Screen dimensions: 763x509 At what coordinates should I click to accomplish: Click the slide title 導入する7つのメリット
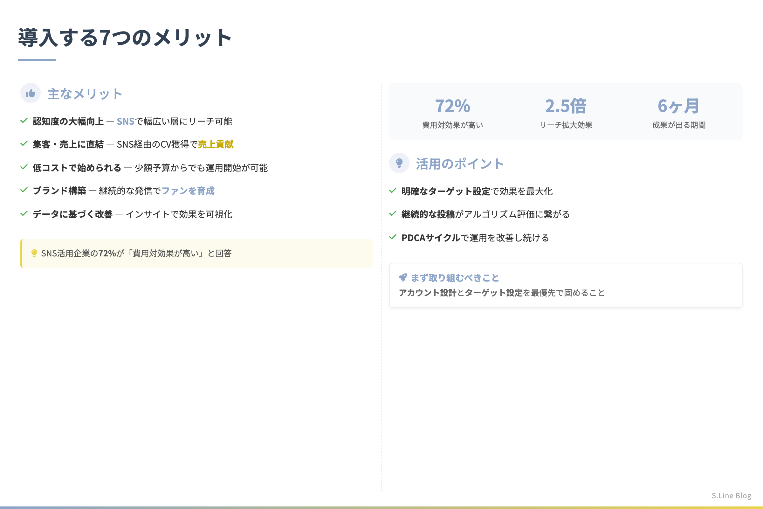[x=125, y=38]
